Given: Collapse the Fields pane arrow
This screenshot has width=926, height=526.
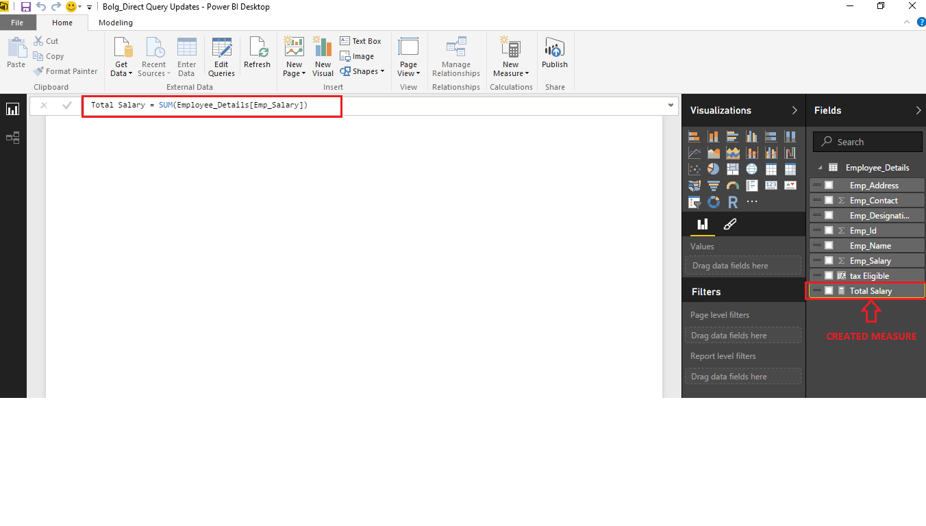Looking at the screenshot, I should pyautogui.click(x=918, y=110).
